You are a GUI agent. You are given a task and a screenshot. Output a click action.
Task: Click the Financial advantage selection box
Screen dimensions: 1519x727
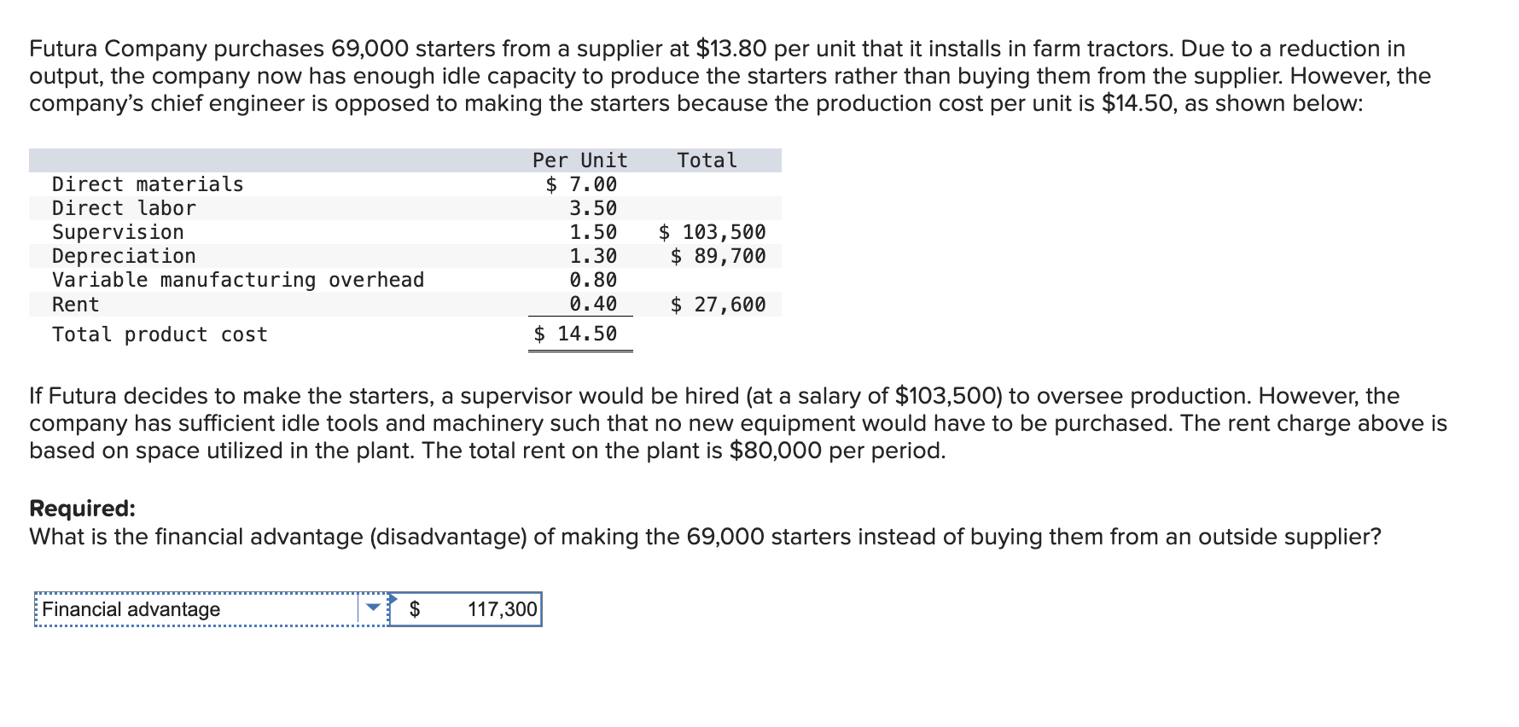tap(196, 609)
